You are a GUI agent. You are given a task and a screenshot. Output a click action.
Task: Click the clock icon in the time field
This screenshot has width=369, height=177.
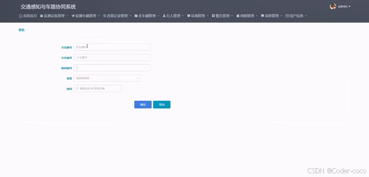(x=77, y=88)
